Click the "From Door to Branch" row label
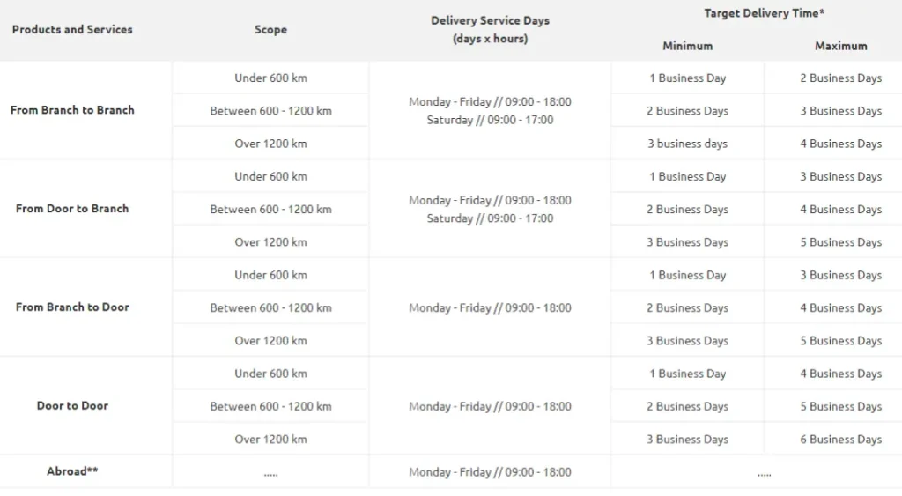The width and height of the screenshot is (902, 496). pyautogui.click(x=72, y=209)
